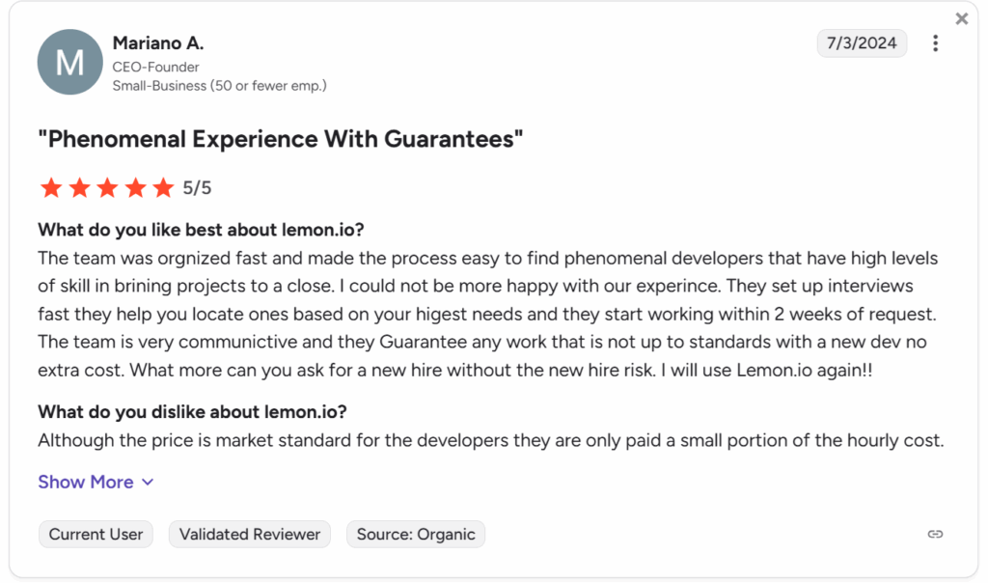The width and height of the screenshot is (988, 583).
Task: Select the Current User tag
Action: tap(96, 535)
